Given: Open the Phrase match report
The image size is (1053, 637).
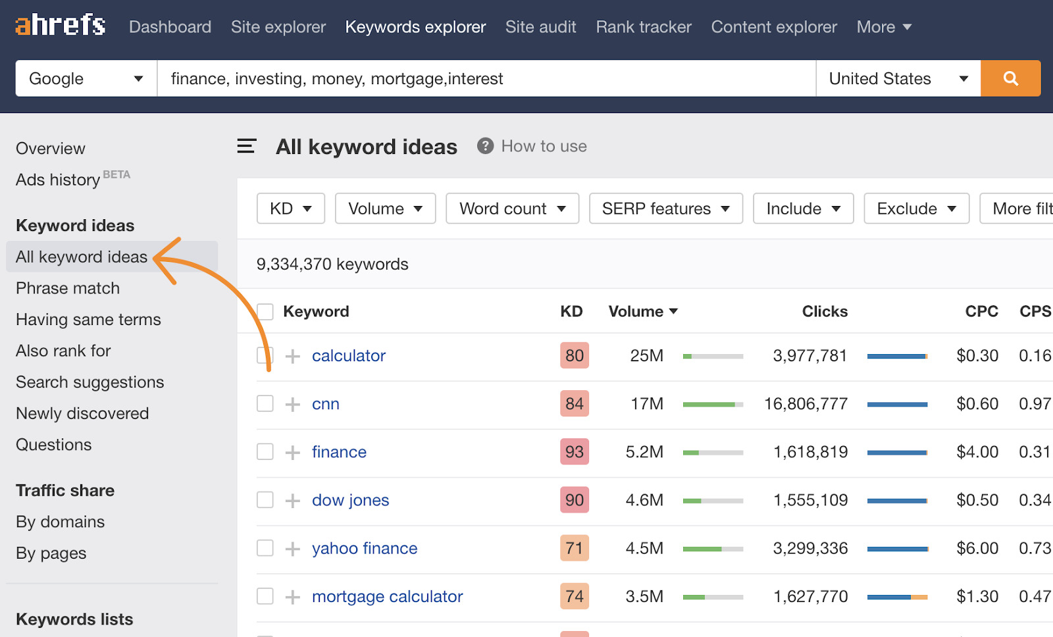Looking at the screenshot, I should point(67,288).
